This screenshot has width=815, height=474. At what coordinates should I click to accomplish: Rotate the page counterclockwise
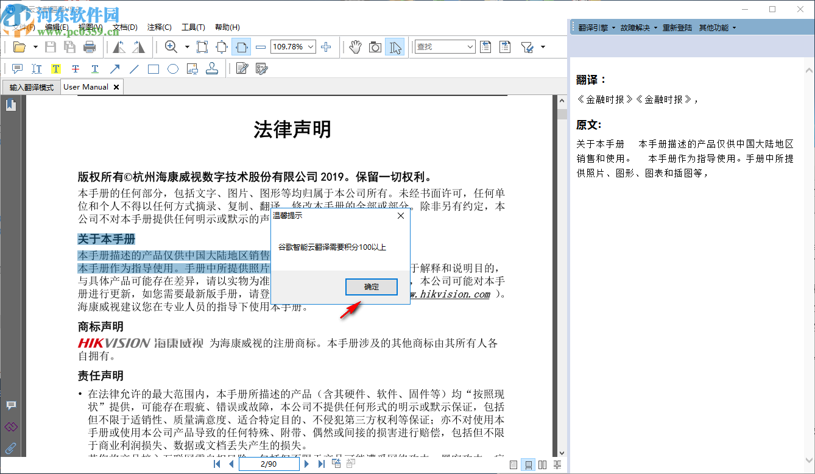click(x=119, y=47)
